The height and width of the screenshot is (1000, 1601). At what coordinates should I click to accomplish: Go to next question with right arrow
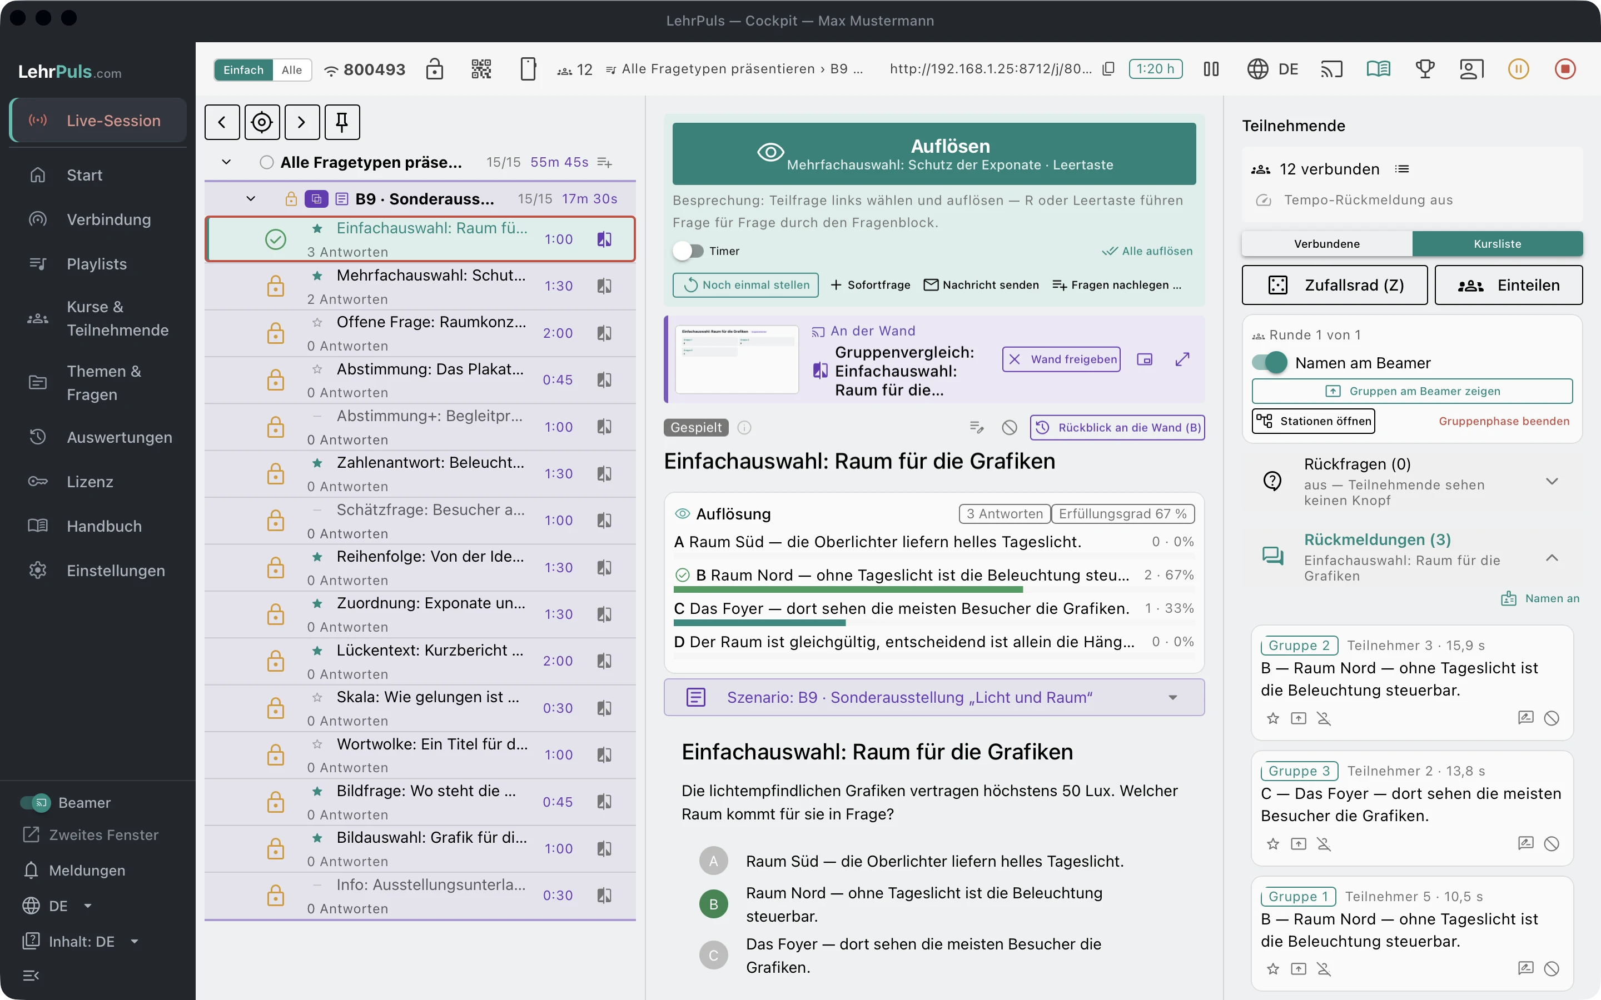(302, 122)
